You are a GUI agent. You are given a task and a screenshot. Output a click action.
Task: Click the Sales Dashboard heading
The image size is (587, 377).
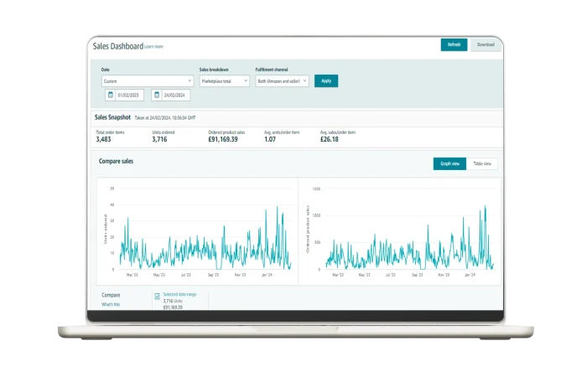(117, 46)
